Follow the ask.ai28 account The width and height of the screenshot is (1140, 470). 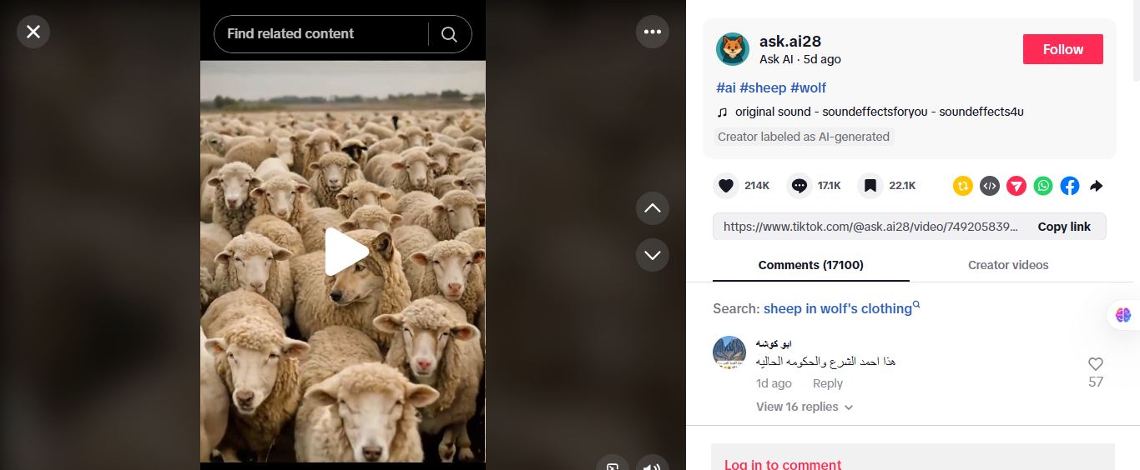[x=1062, y=49]
